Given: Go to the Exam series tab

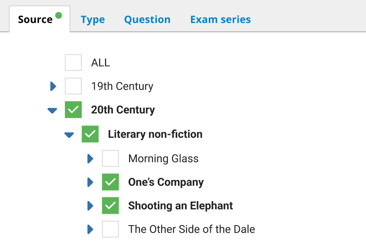Looking at the screenshot, I should [x=221, y=19].
